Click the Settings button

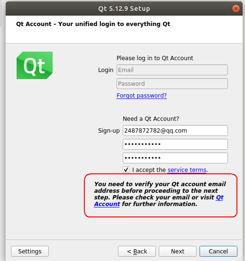pyautogui.click(x=30, y=252)
